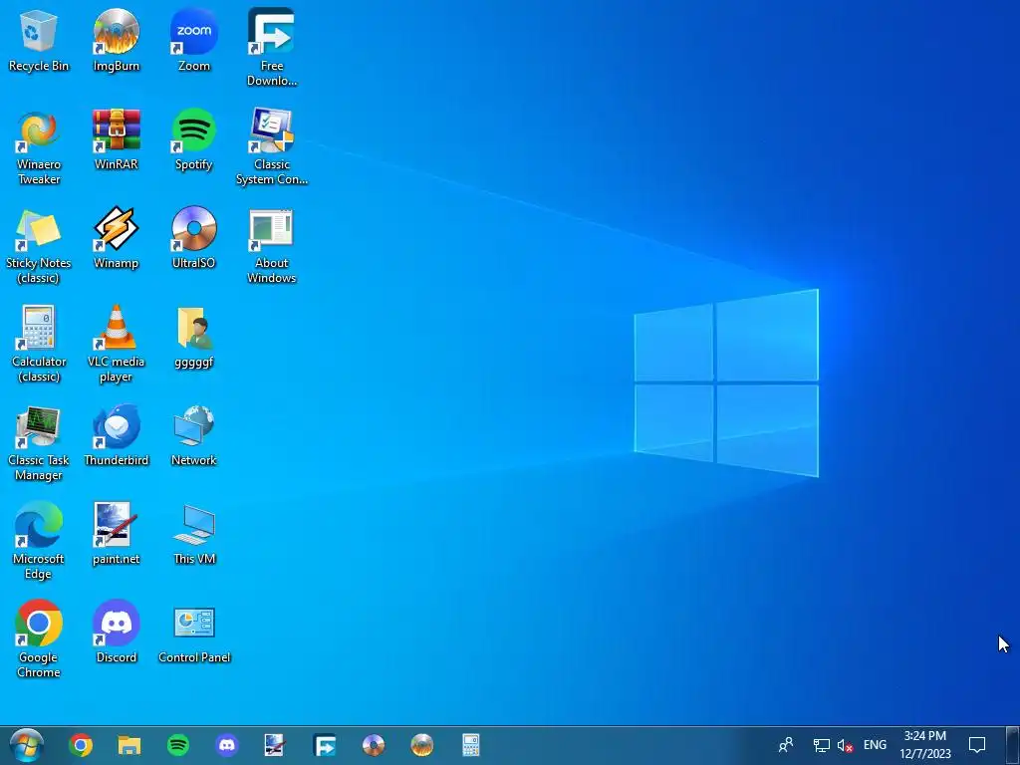Launch UltraISO from the taskbar

[374, 745]
